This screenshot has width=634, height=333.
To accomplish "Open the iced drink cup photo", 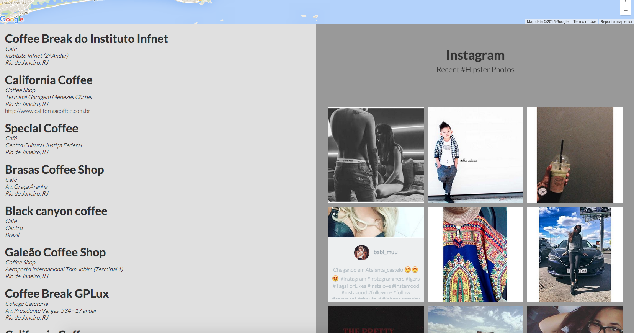I will 575,155.
